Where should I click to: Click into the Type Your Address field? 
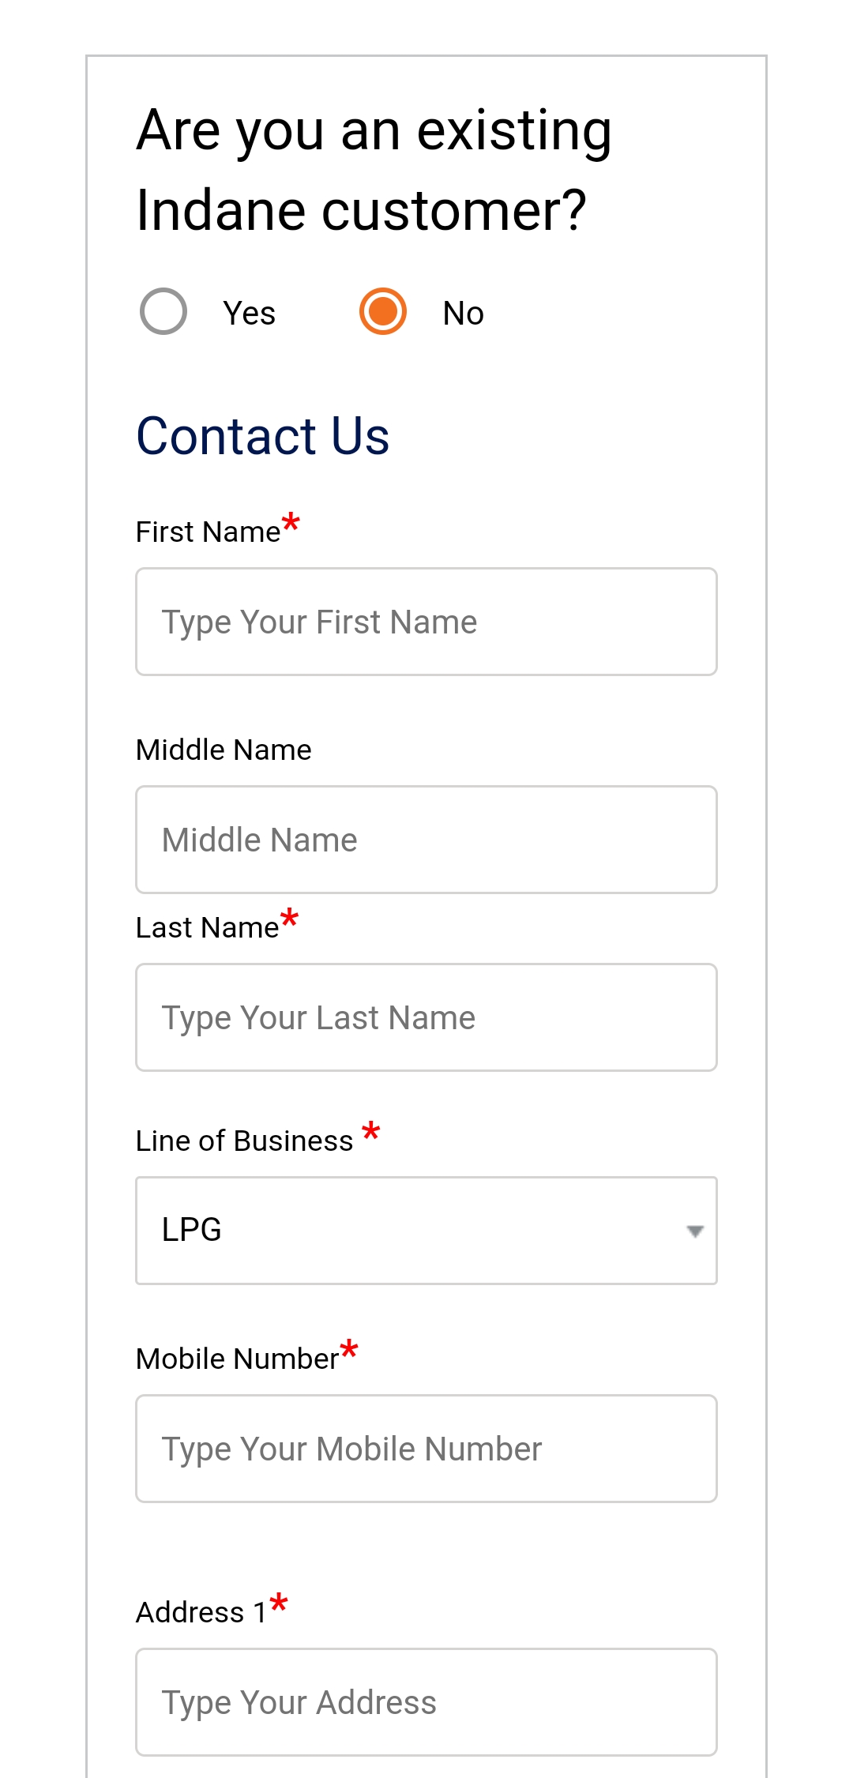click(x=426, y=1702)
